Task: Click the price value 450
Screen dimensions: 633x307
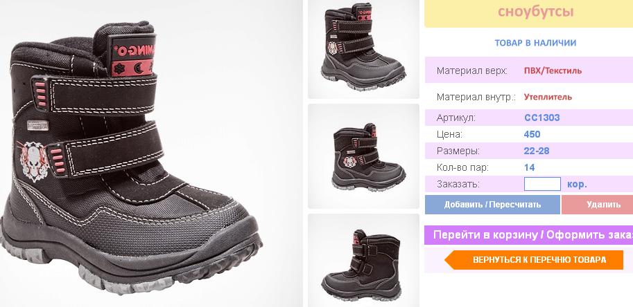Action: pyautogui.click(x=532, y=134)
